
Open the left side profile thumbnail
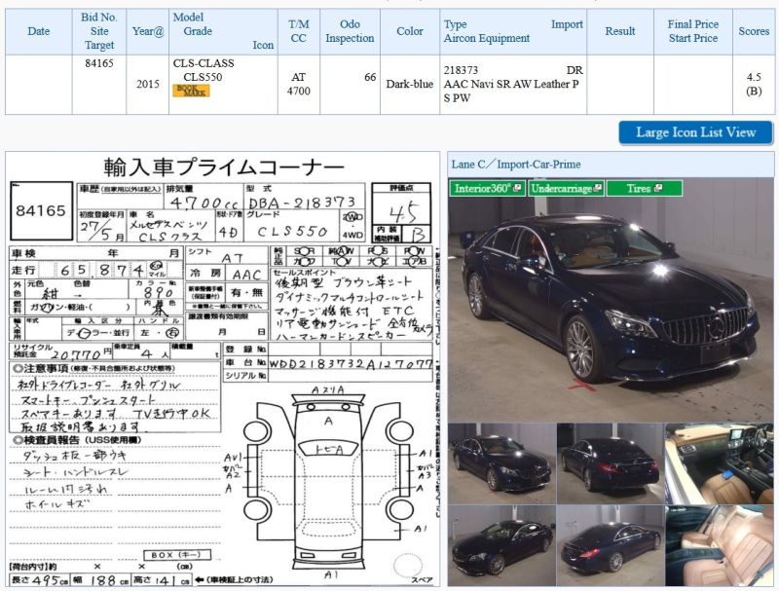pos(501,546)
